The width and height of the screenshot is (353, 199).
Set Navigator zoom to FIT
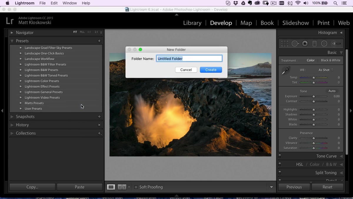[x=75, y=32]
